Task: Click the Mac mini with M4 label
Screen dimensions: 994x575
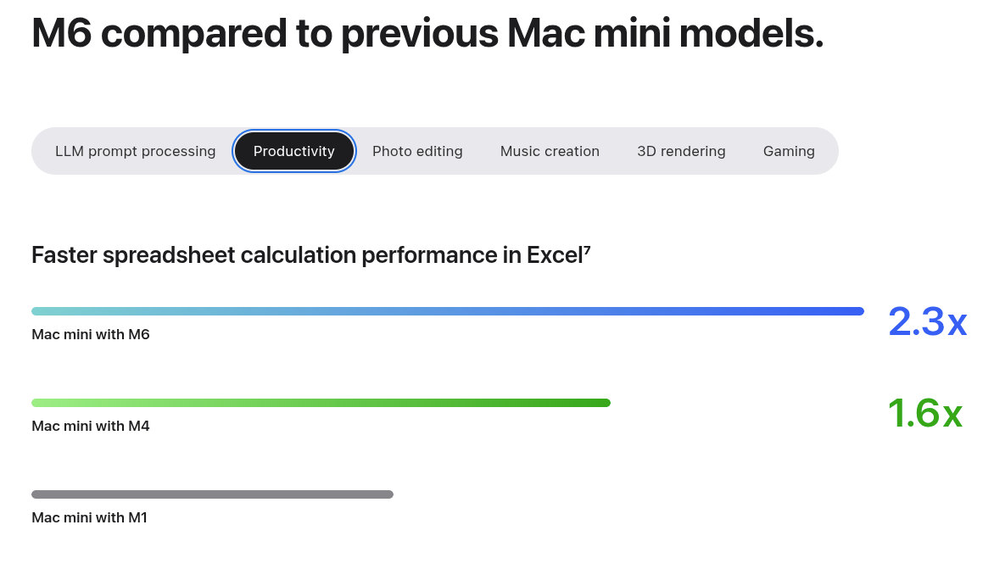Action: [91, 426]
